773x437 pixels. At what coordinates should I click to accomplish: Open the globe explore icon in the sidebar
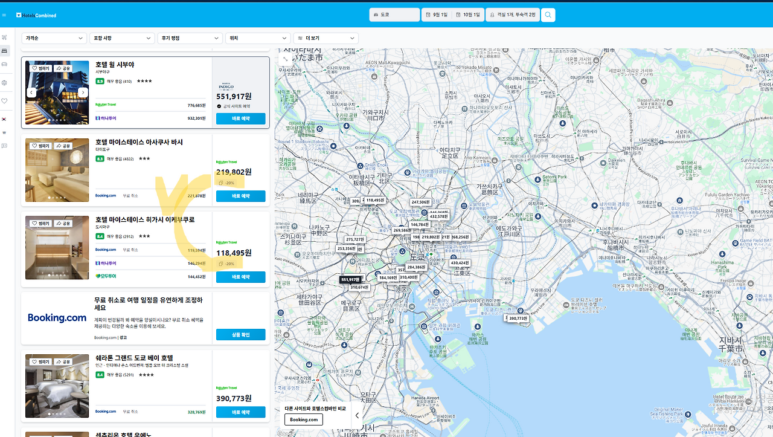pos(4,83)
